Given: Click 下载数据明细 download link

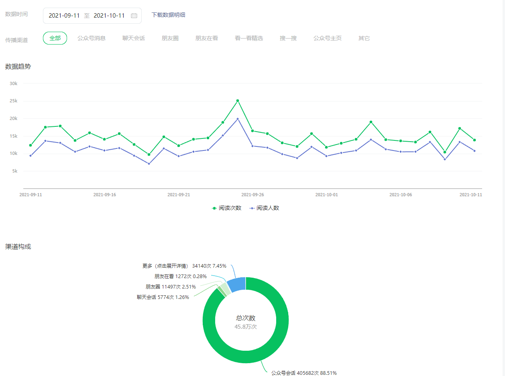Looking at the screenshot, I should [x=168, y=15].
